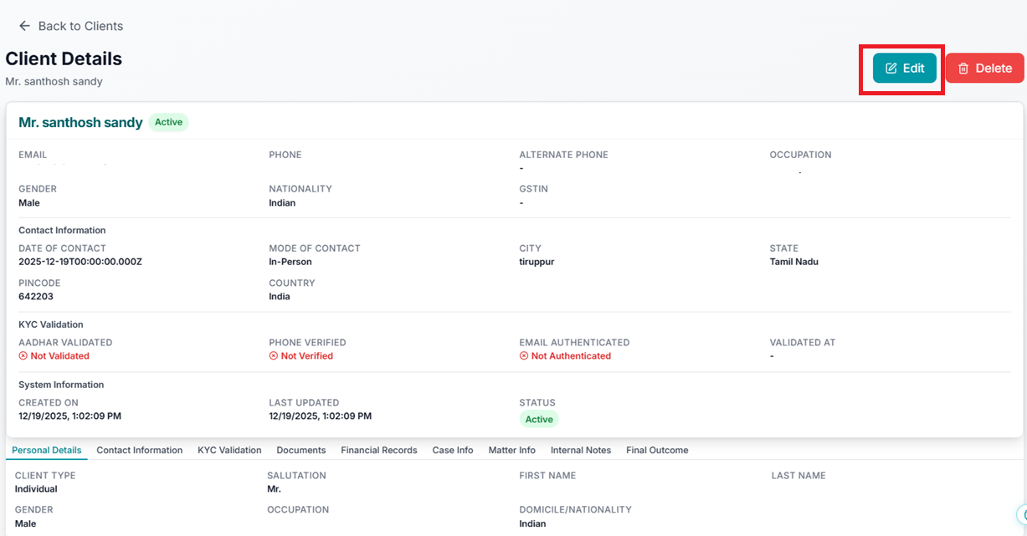
Task: Switch to the Personal Details tab
Action: tap(47, 450)
